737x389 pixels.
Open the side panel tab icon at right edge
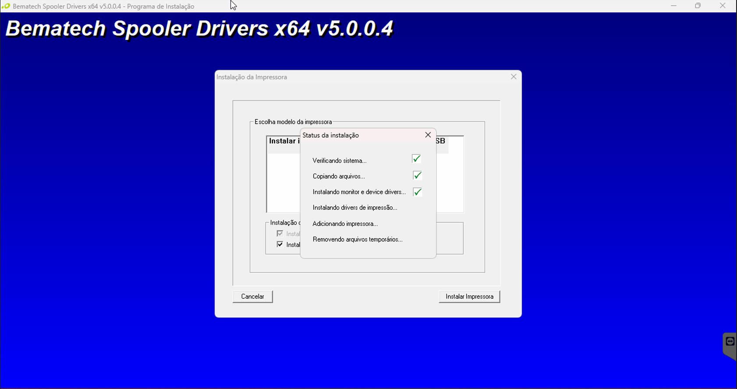pos(730,342)
